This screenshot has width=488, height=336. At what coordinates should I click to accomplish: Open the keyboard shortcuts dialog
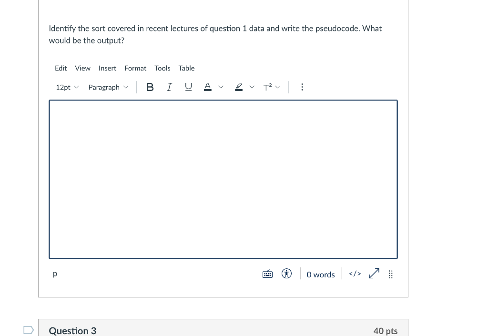[267, 274]
